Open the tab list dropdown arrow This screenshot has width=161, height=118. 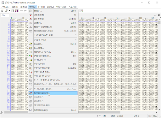[x=155, y=15]
